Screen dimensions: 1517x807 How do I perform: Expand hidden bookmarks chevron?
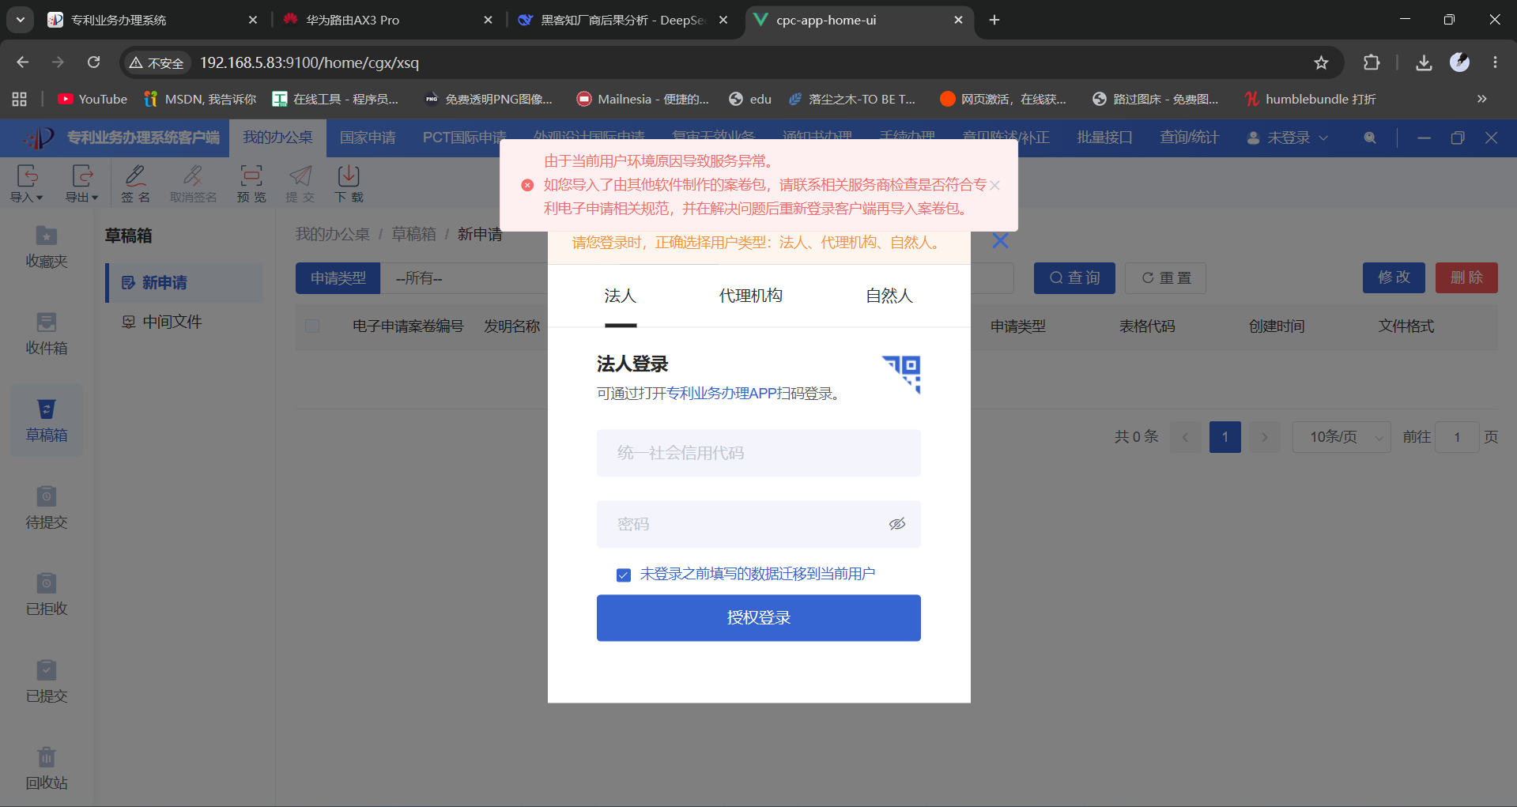[1481, 99]
